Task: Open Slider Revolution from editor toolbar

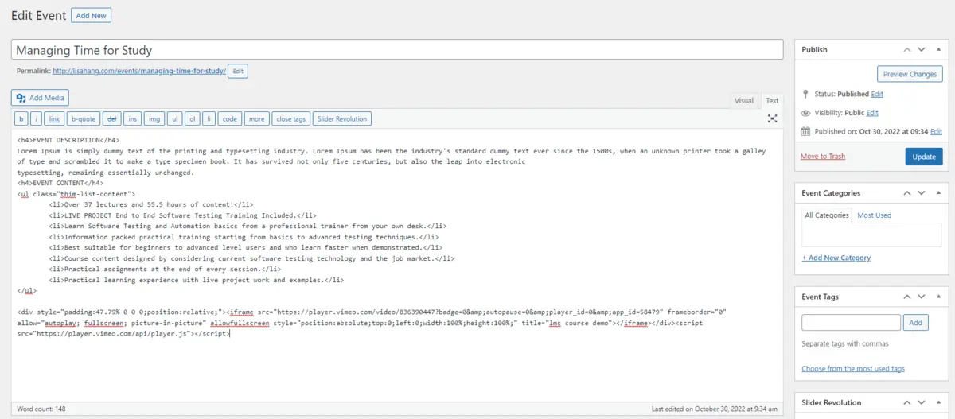Action: (342, 118)
